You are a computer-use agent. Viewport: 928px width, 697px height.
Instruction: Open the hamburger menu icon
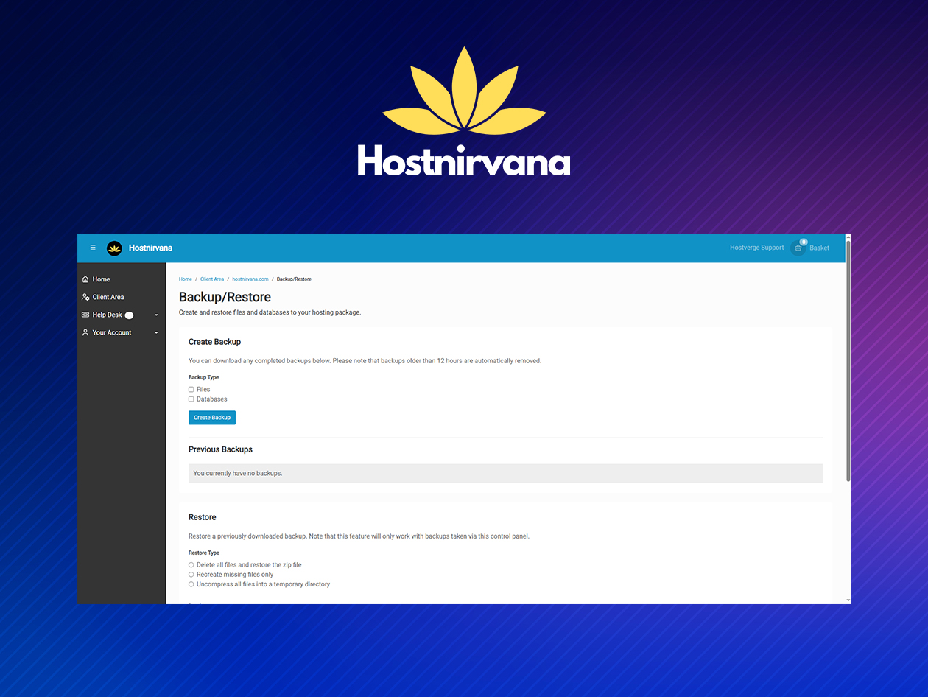click(93, 247)
